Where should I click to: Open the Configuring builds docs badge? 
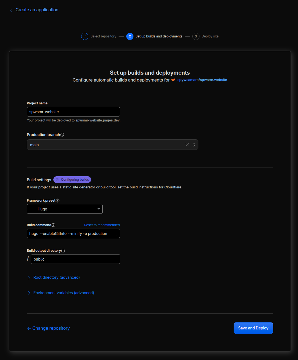coord(72,180)
